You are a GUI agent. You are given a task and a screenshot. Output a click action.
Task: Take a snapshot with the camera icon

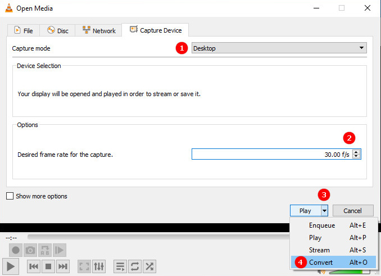click(x=30, y=250)
